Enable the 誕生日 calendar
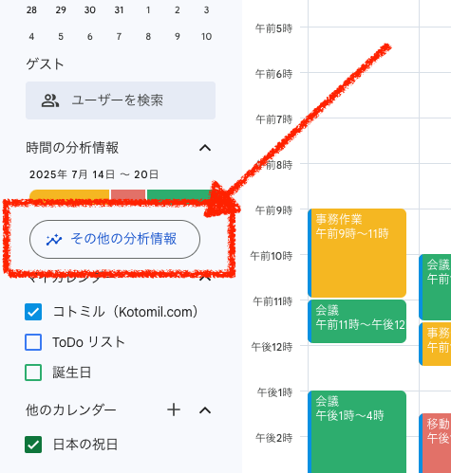Image resolution: width=451 pixels, height=473 pixels. [33, 373]
